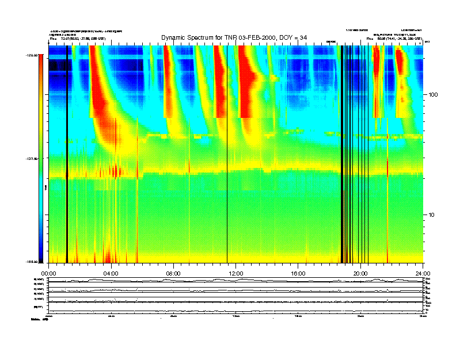Click the 00:00 time axis label
456x352 pixels.
point(48,274)
